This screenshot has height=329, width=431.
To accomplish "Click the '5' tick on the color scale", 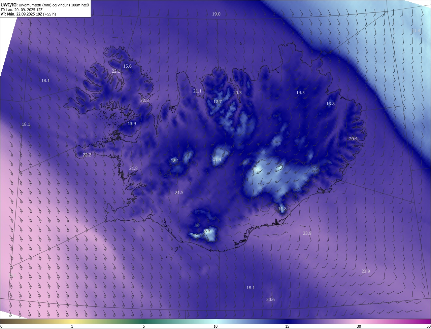I will point(144,326).
